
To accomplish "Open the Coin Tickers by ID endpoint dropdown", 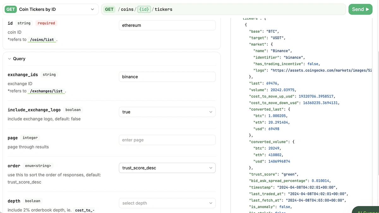I will coord(92,9).
